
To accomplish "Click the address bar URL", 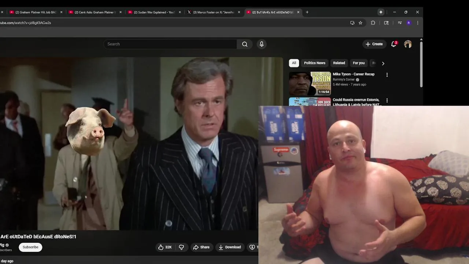I will coord(26,23).
